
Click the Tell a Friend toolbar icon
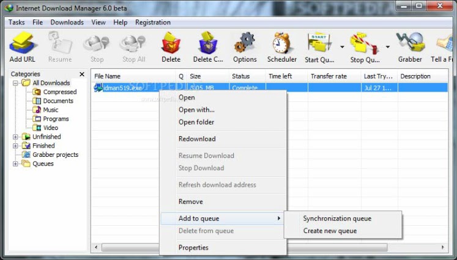(x=445, y=43)
